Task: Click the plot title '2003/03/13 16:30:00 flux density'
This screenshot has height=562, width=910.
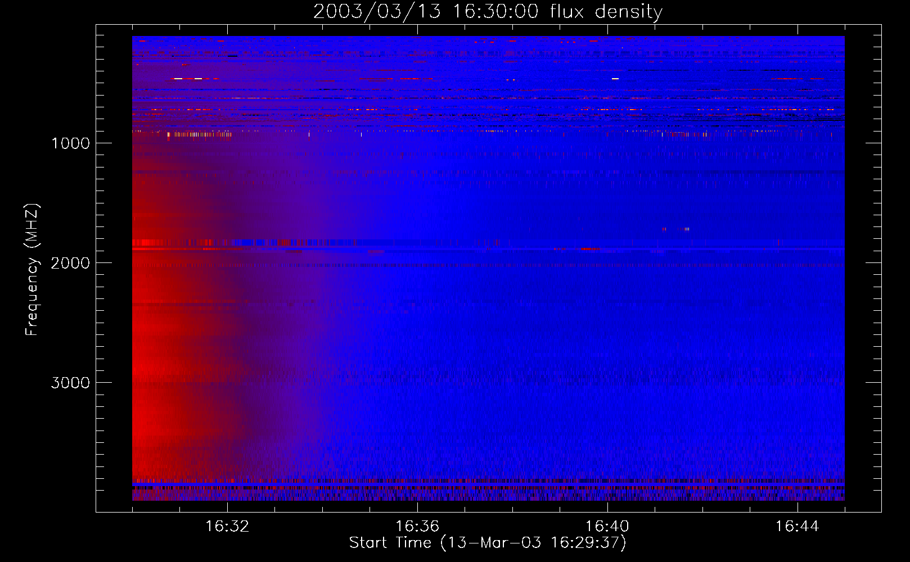Action: [488, 12]
